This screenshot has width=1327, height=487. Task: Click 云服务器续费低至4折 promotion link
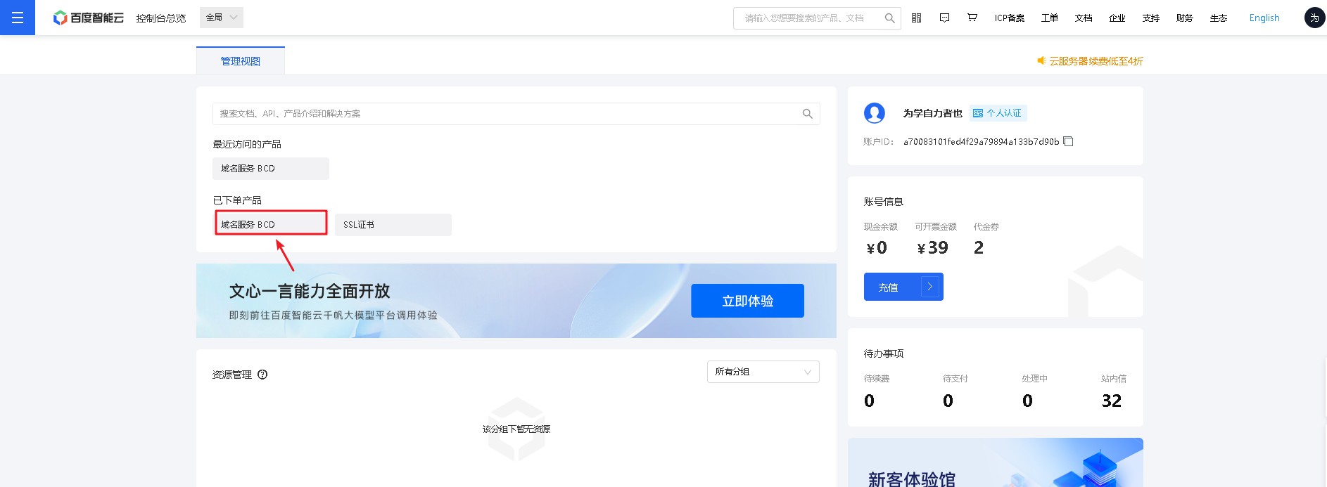pos(1096,61)
